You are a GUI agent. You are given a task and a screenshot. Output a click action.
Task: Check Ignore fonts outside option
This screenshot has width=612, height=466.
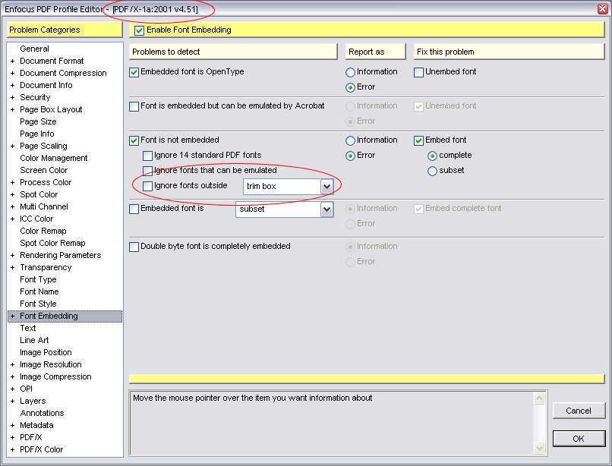tap(147, 186)
